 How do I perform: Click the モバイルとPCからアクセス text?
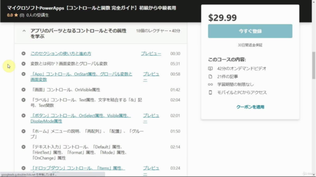pyautogui.click(x=242, y=92)
